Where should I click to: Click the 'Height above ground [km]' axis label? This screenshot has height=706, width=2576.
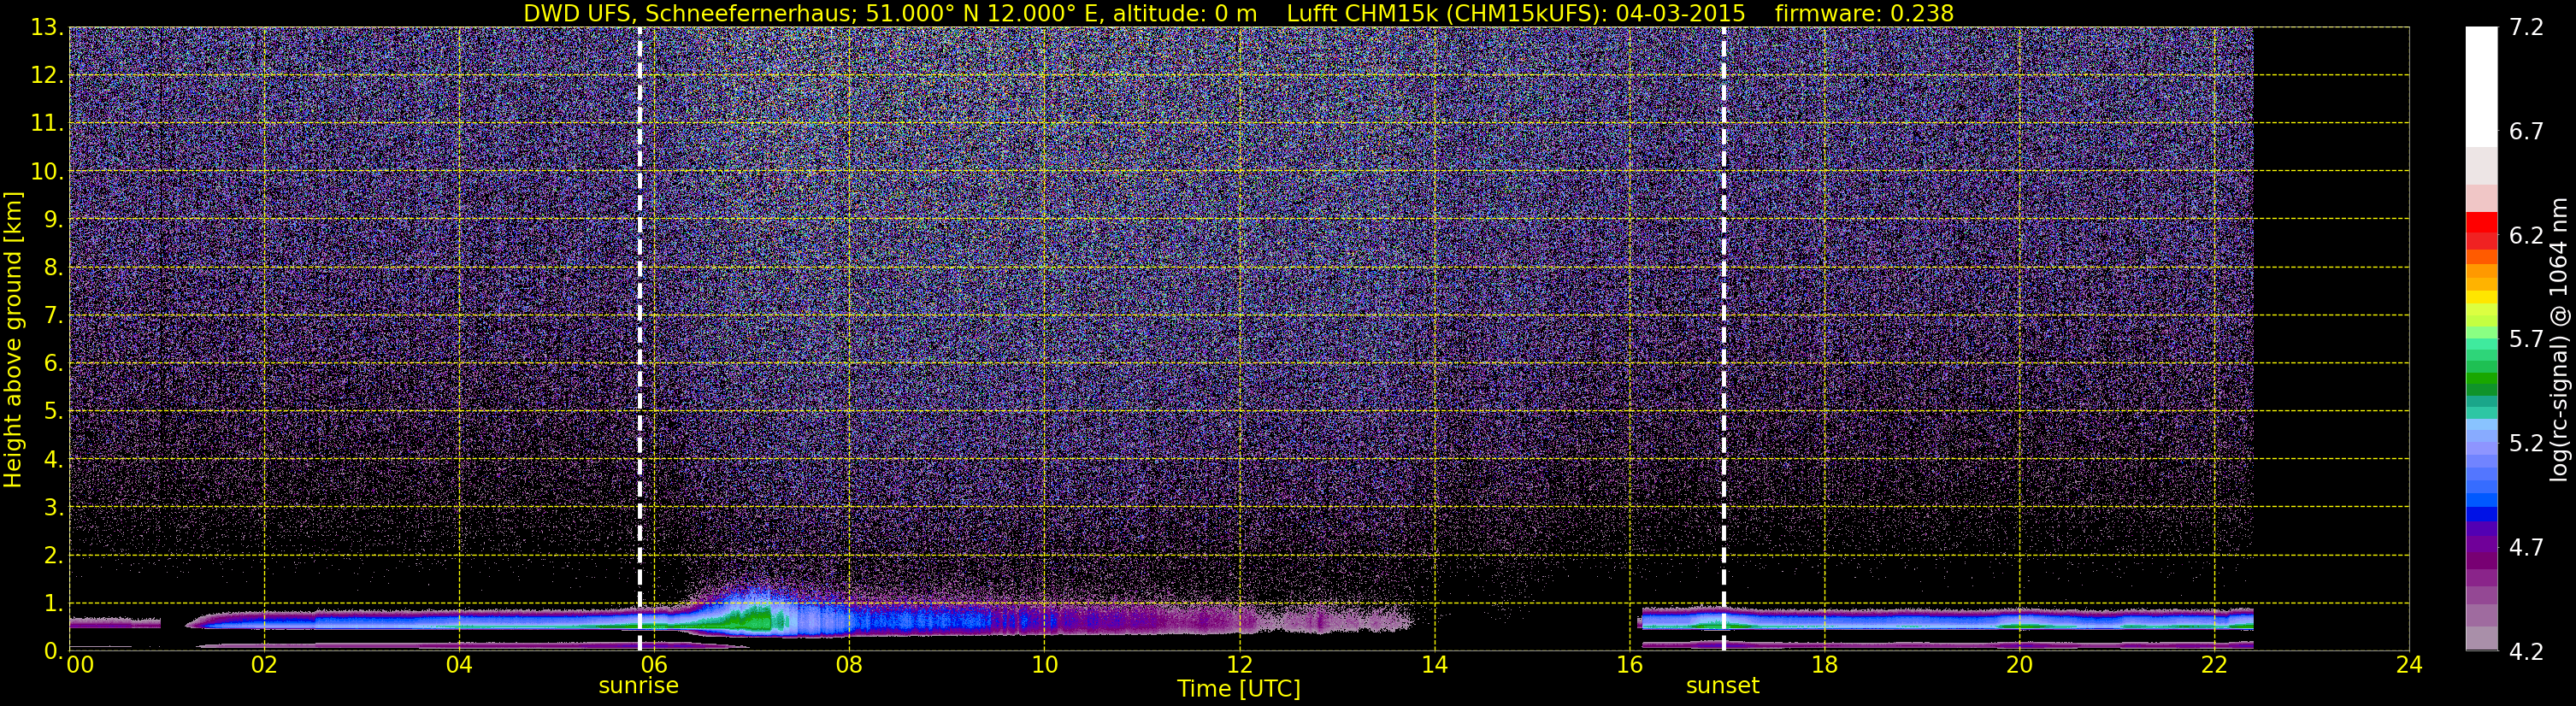click(12, 339)
